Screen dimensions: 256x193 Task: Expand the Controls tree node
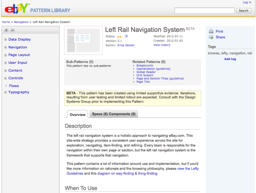tap(5, 78)
